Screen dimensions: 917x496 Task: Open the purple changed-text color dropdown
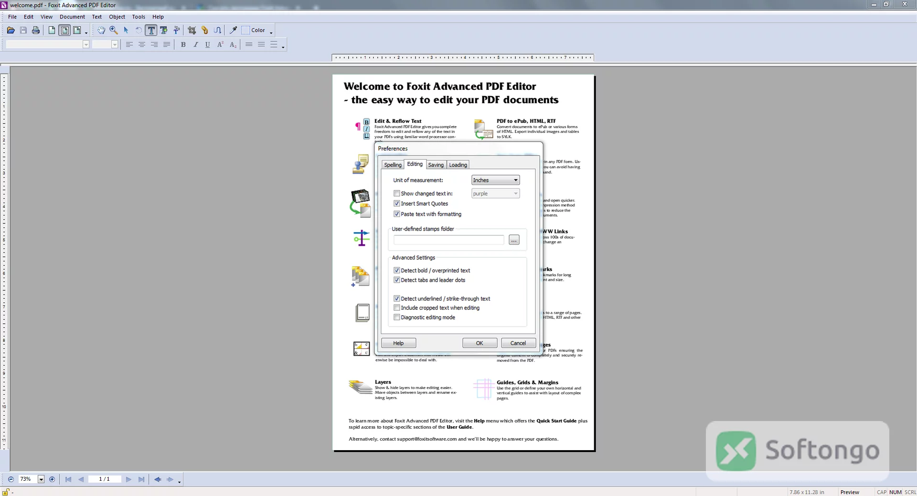[x=495, y=193]
